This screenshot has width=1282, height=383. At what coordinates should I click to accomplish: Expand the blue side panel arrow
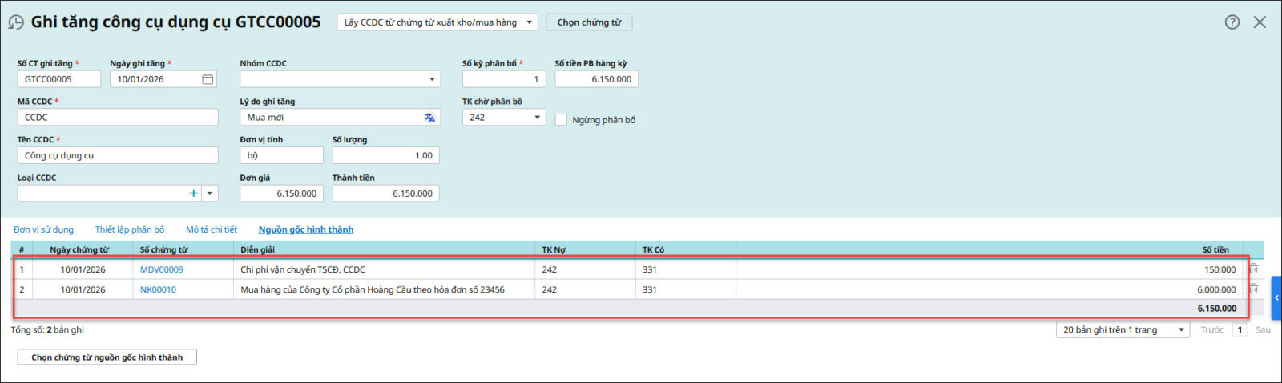[x=1276, y=297]
